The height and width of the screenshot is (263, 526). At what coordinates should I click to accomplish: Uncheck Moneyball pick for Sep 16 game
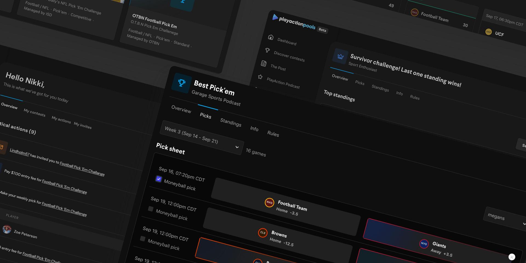click(159, 179)
